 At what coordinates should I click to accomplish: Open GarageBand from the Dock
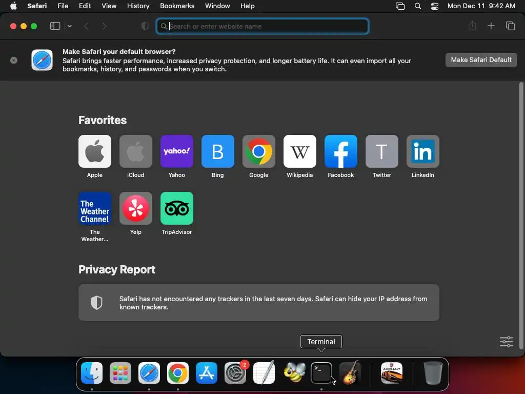(x=350, y=372)
